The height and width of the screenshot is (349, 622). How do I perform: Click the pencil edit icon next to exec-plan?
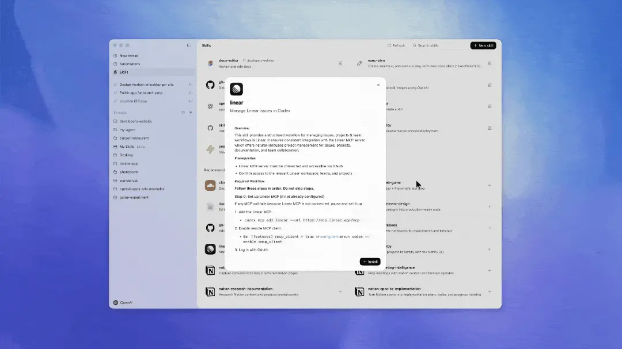pyautogui.click(x=359, y=63)
